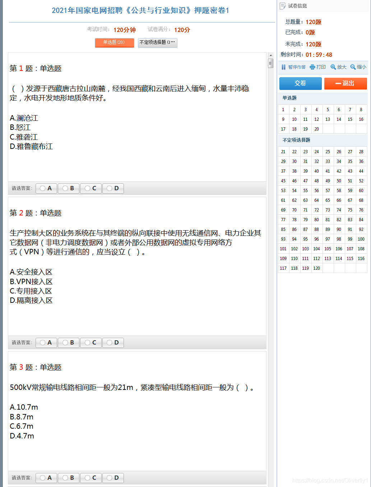The width and height of the screenshot is (371, 487).
Task: Jump to question 72 in navigator
Action: 316,210
